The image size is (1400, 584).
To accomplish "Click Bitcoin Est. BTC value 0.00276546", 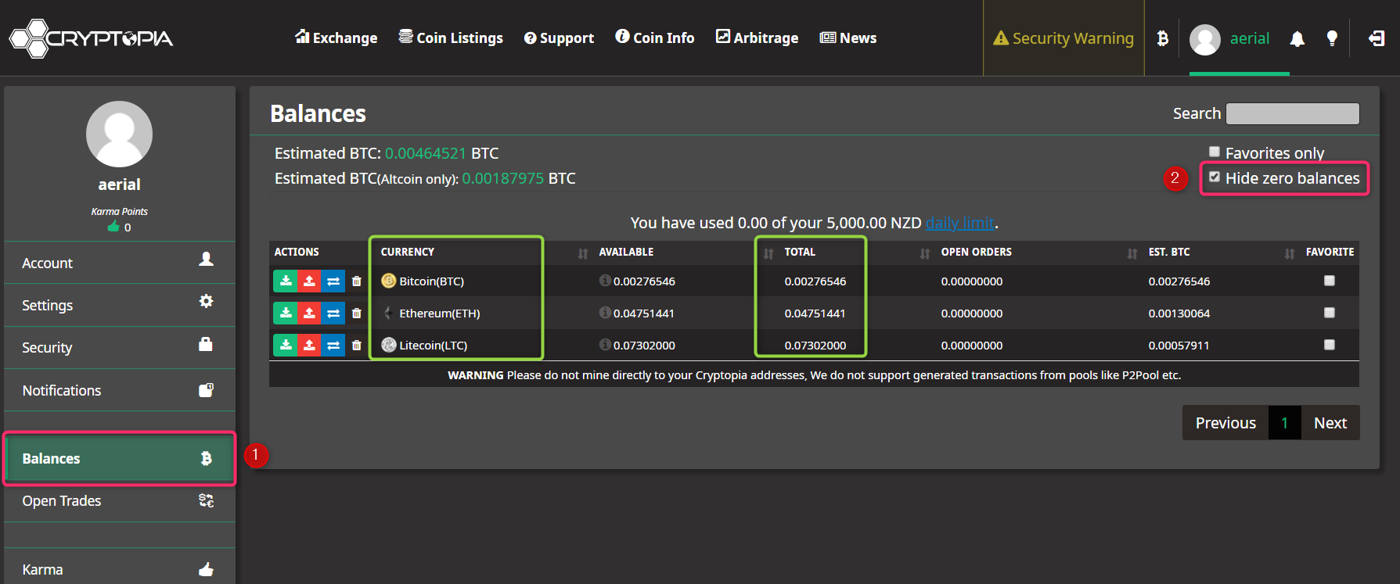I will [1179, 281].
